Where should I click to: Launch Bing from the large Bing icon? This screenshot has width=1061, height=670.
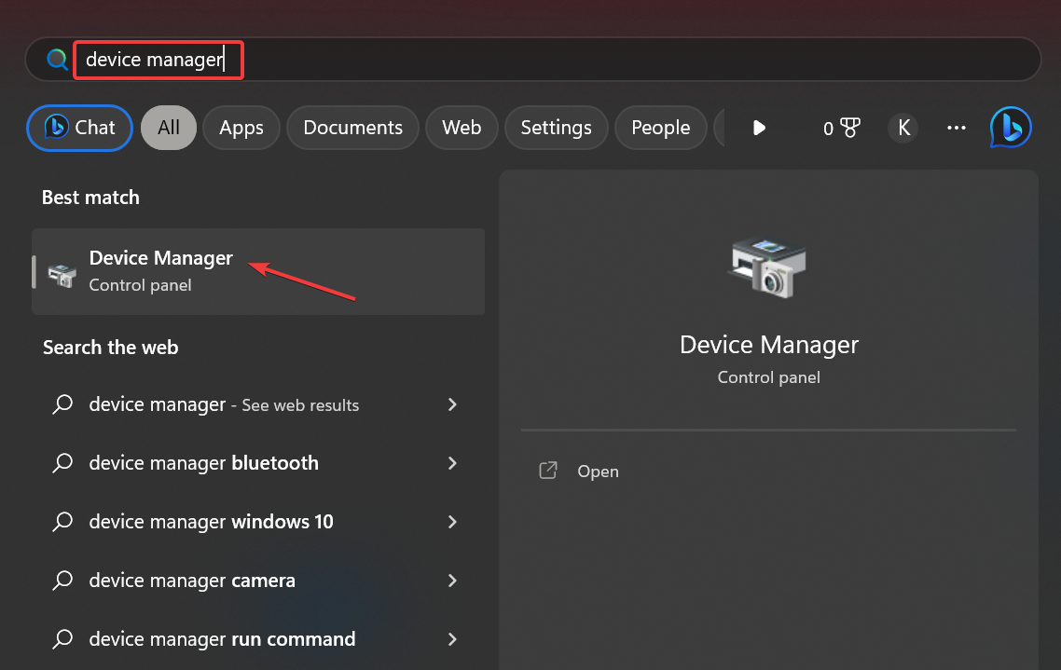tap(1011, 127)
